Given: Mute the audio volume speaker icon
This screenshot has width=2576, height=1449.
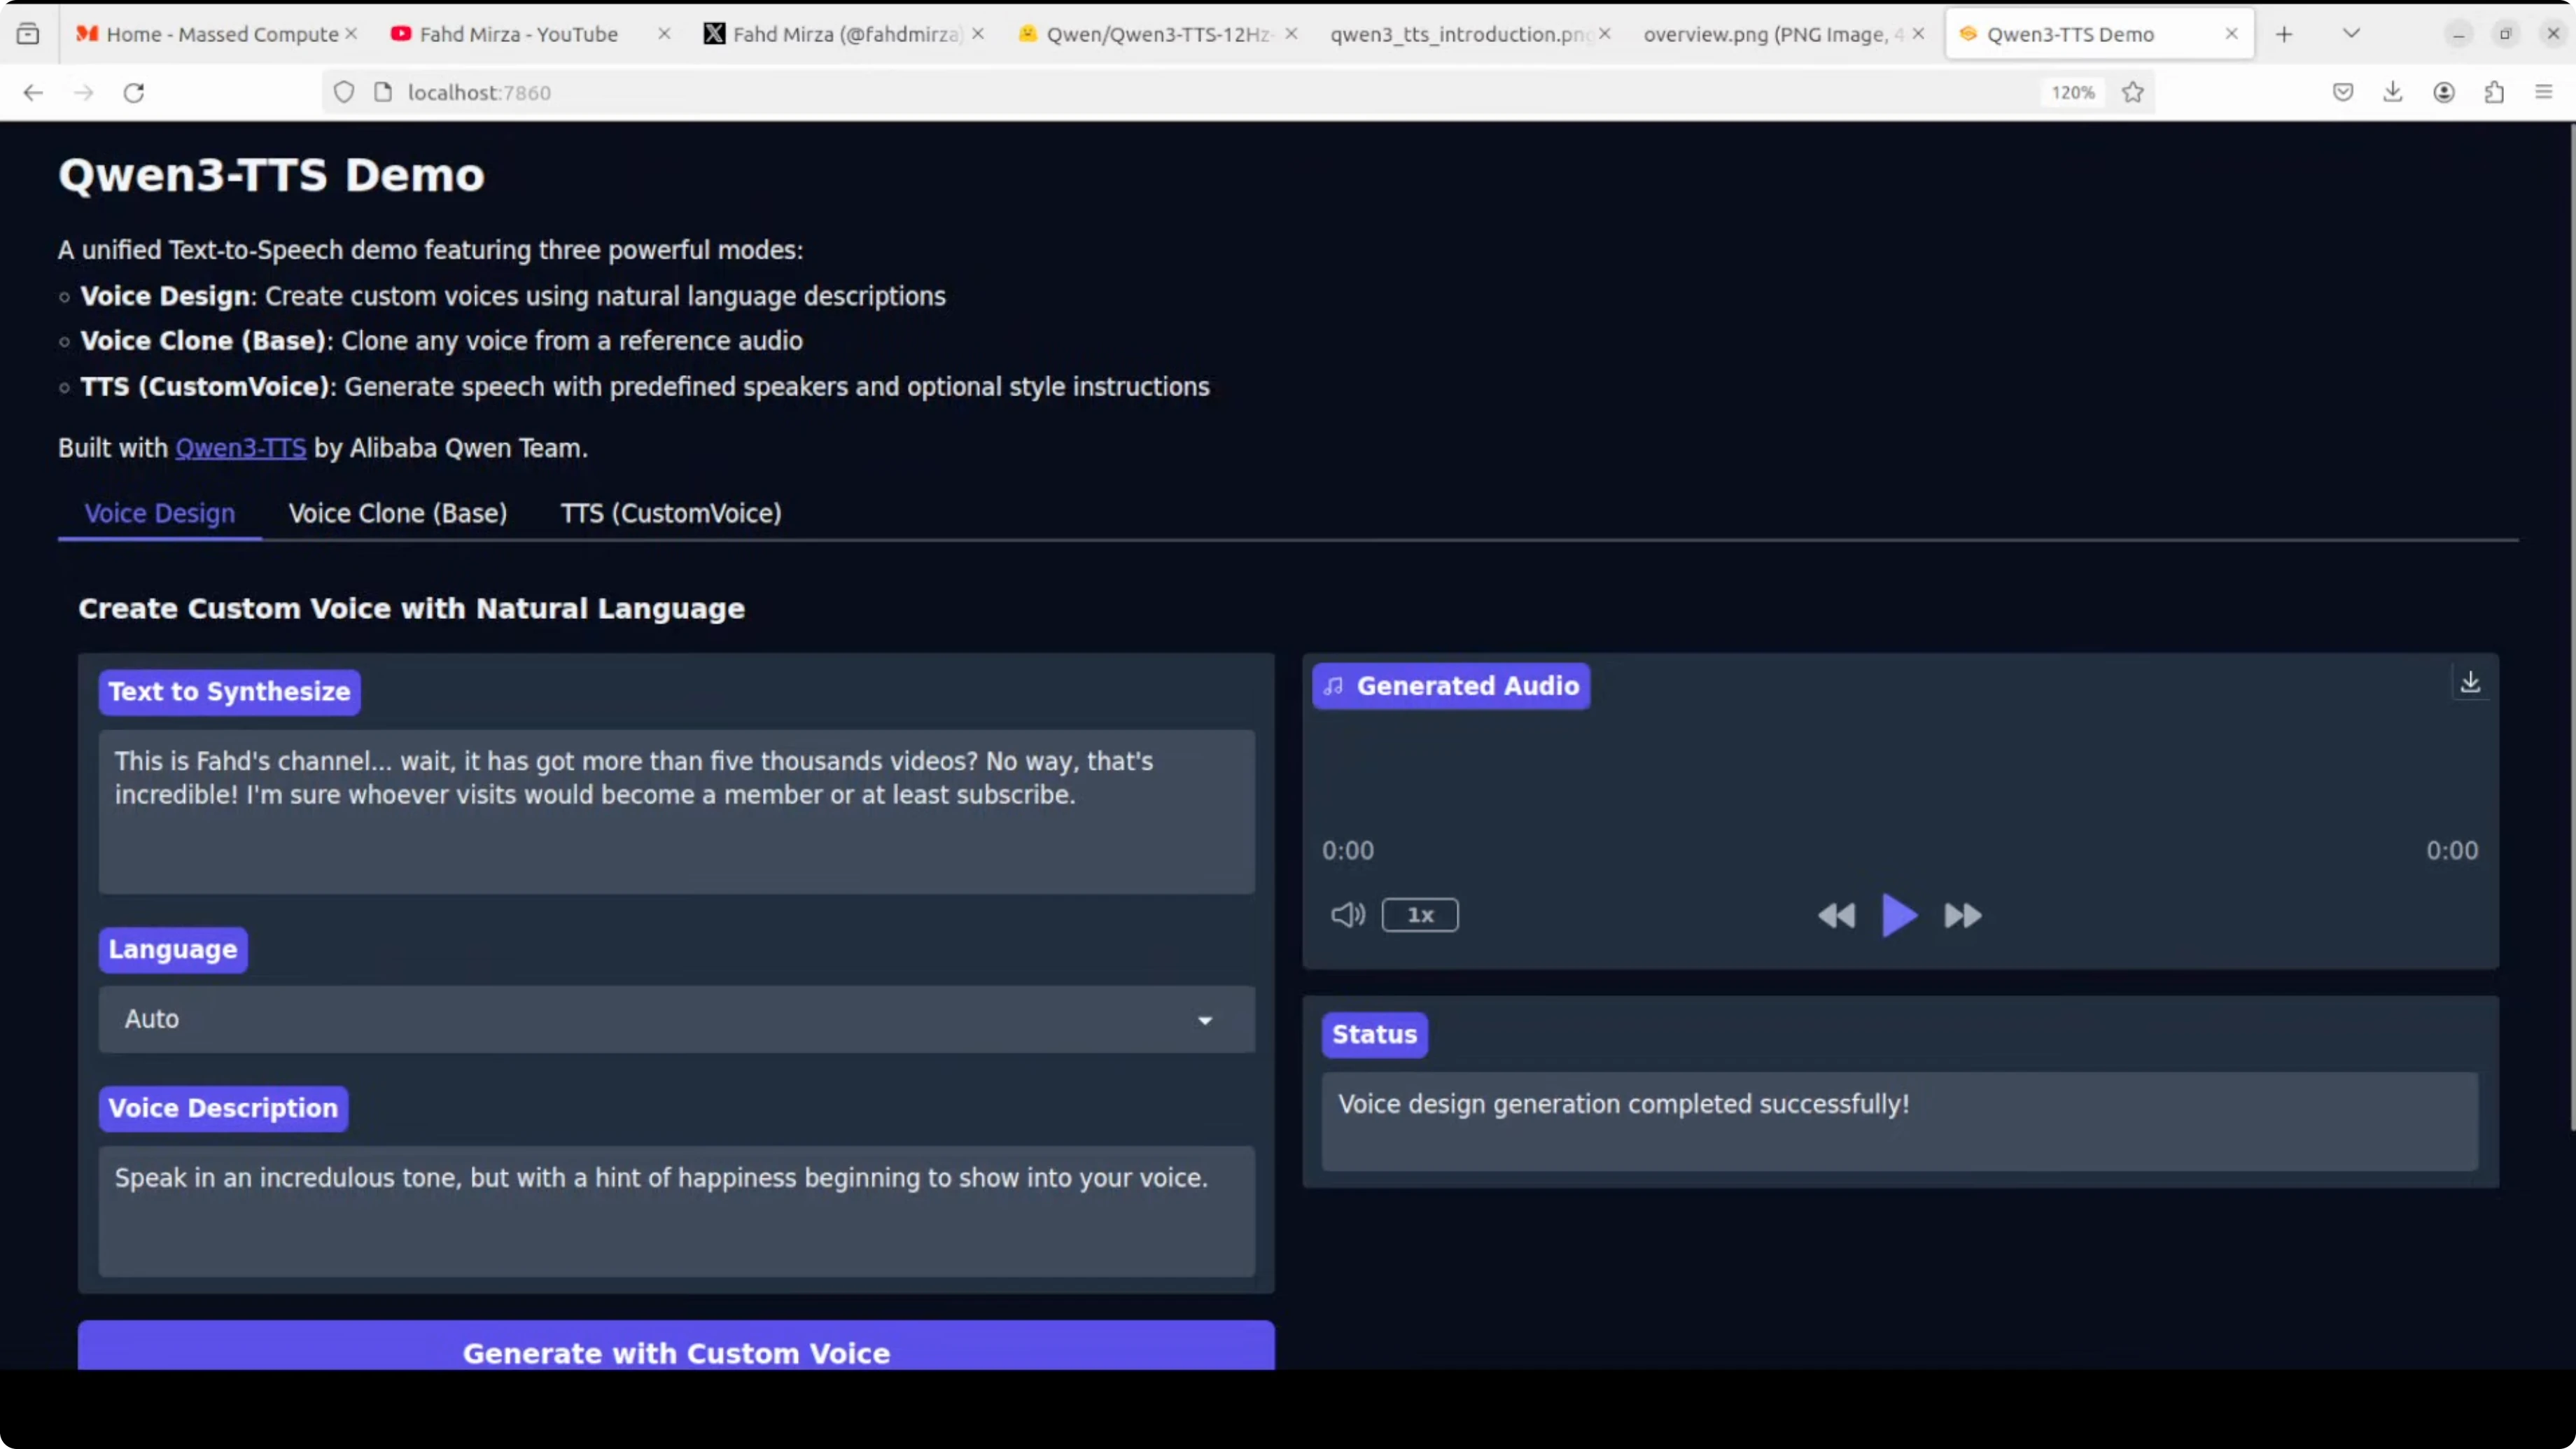Looking at the screenshot, I should [1347, 914].
